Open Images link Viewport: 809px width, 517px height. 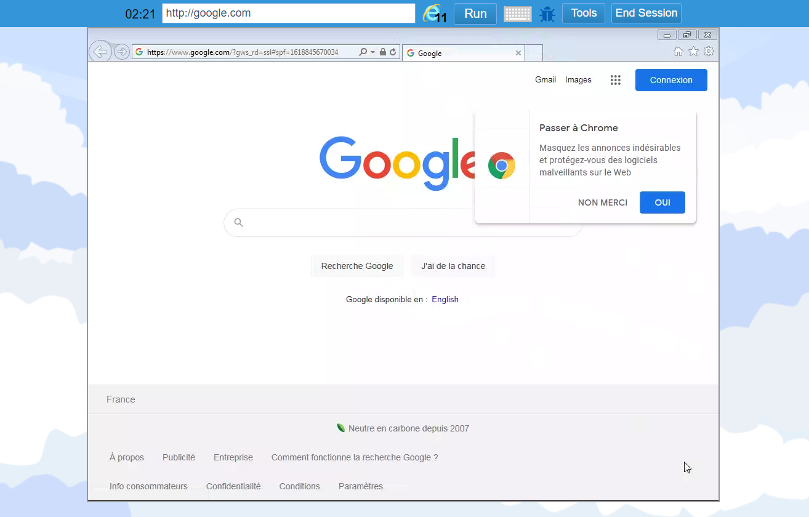click(x=578, y=80)
